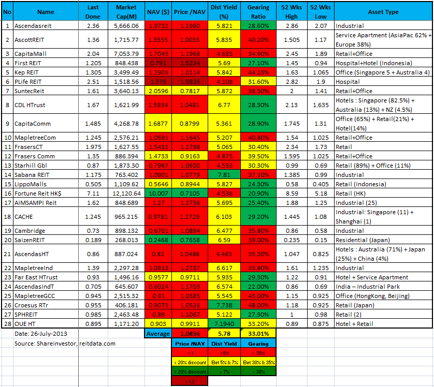Click the AIMSAMPI Reit name cell
Screen dimensions: 434x387
(x=46, y=203)
